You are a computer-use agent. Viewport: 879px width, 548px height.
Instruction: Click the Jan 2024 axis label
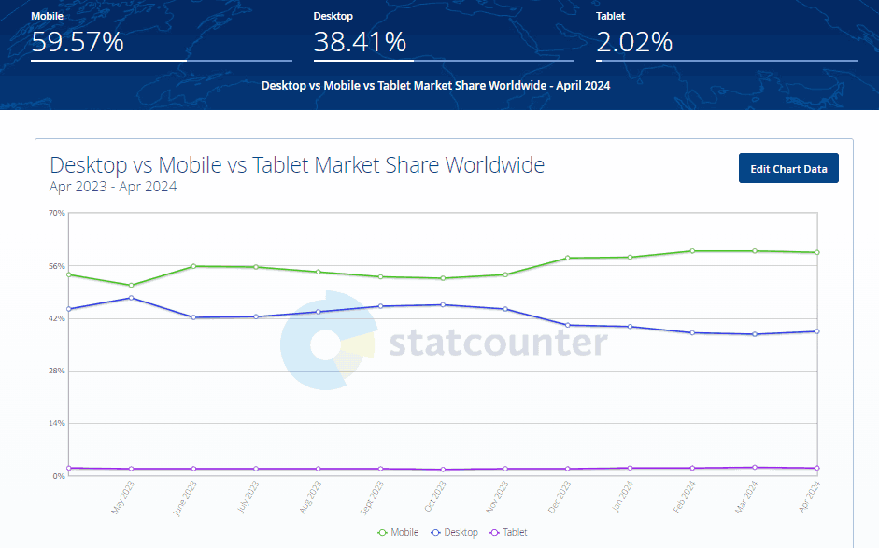click(621, 495)
